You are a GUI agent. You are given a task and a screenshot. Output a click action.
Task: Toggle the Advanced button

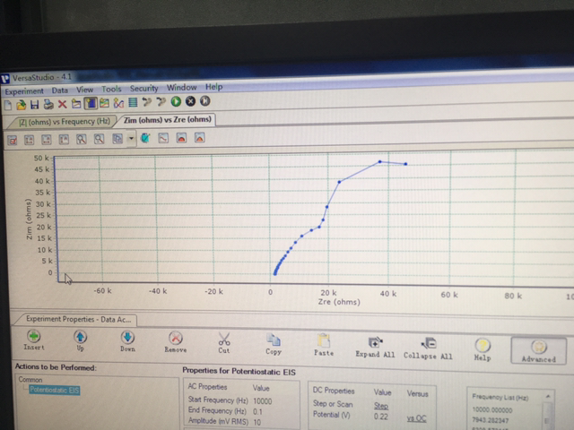coord(539,351)
